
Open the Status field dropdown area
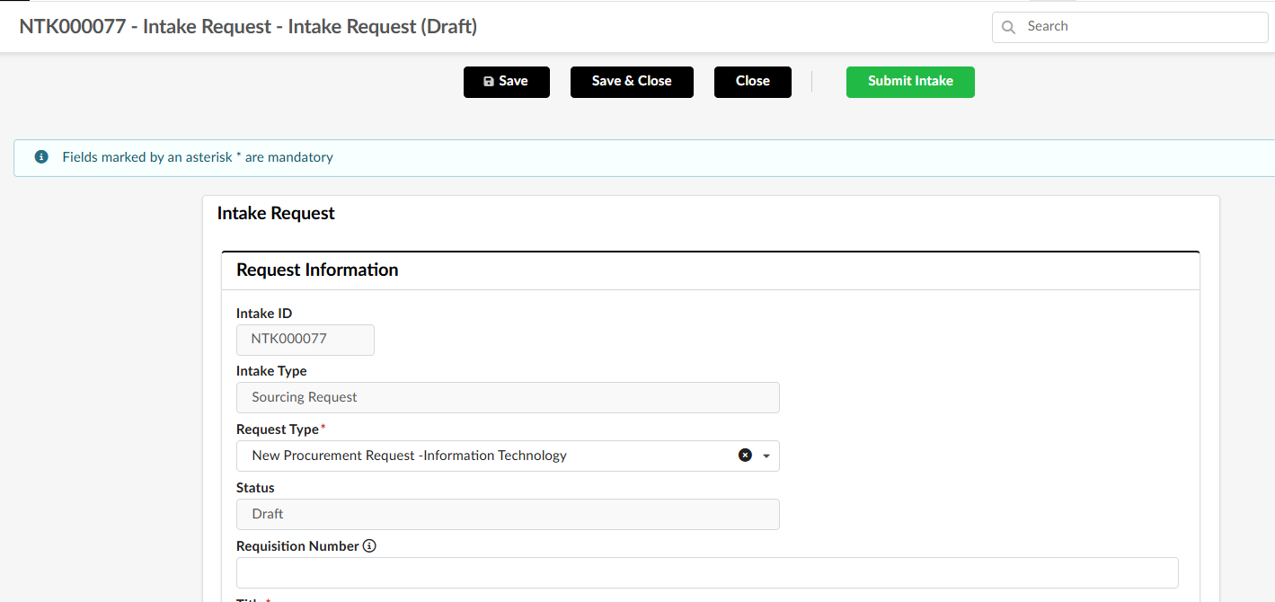point(508,514)
